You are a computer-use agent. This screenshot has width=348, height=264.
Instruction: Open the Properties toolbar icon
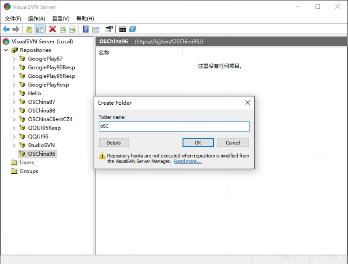tap(109, 29)
